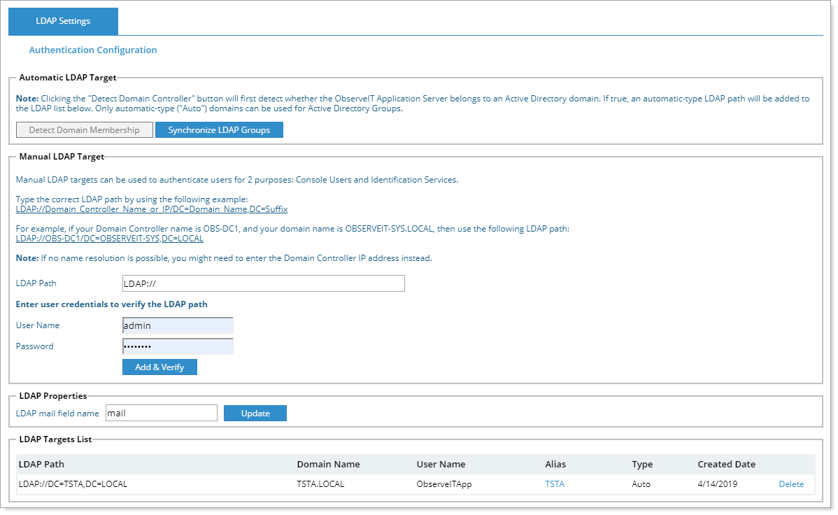Image resolution: width=838 pixels, height=515 pixels.
Task: Click the LDAP Path column header
Action: (41, 465)
